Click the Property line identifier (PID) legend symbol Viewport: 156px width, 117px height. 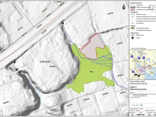(x=133, y=7)
